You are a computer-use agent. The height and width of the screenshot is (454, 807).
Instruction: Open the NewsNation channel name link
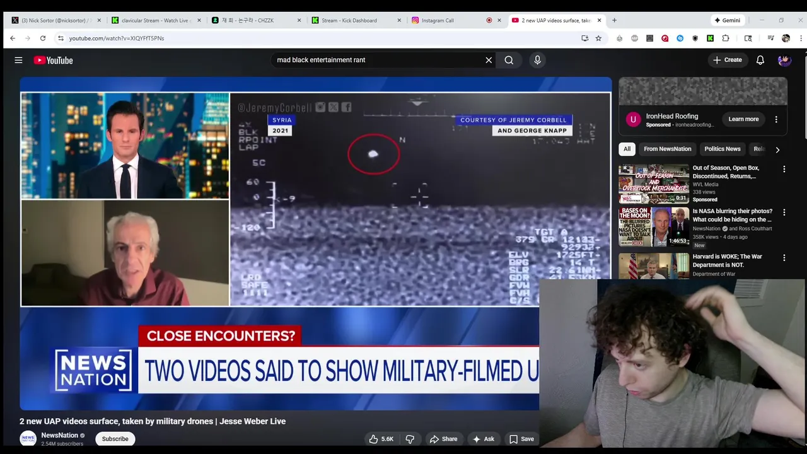coord(60,435)
